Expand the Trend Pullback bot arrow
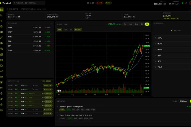The height and width of the screenshot is (127, 191). [58, 115]
